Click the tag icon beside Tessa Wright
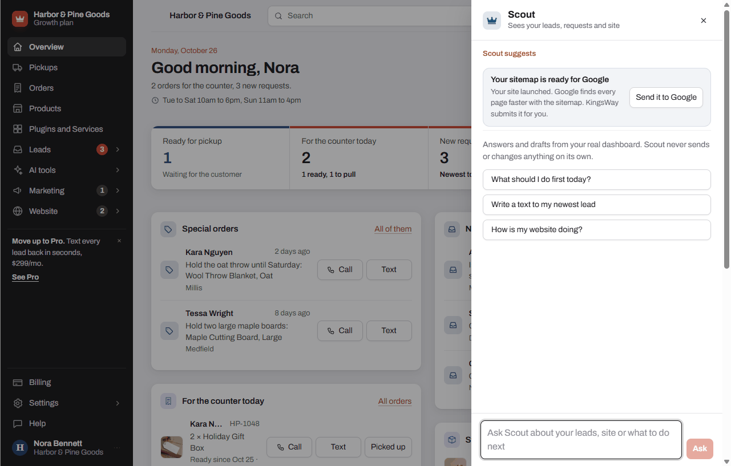This screenshot has height=466, width=731. (169, 331)
